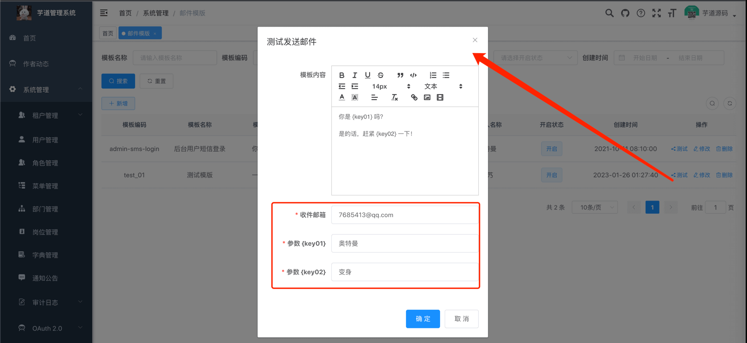Click the 收件邮箱 input field
The height and width of the screenshot is (343, 747).
pyautogui.click(x=404, y=215)
